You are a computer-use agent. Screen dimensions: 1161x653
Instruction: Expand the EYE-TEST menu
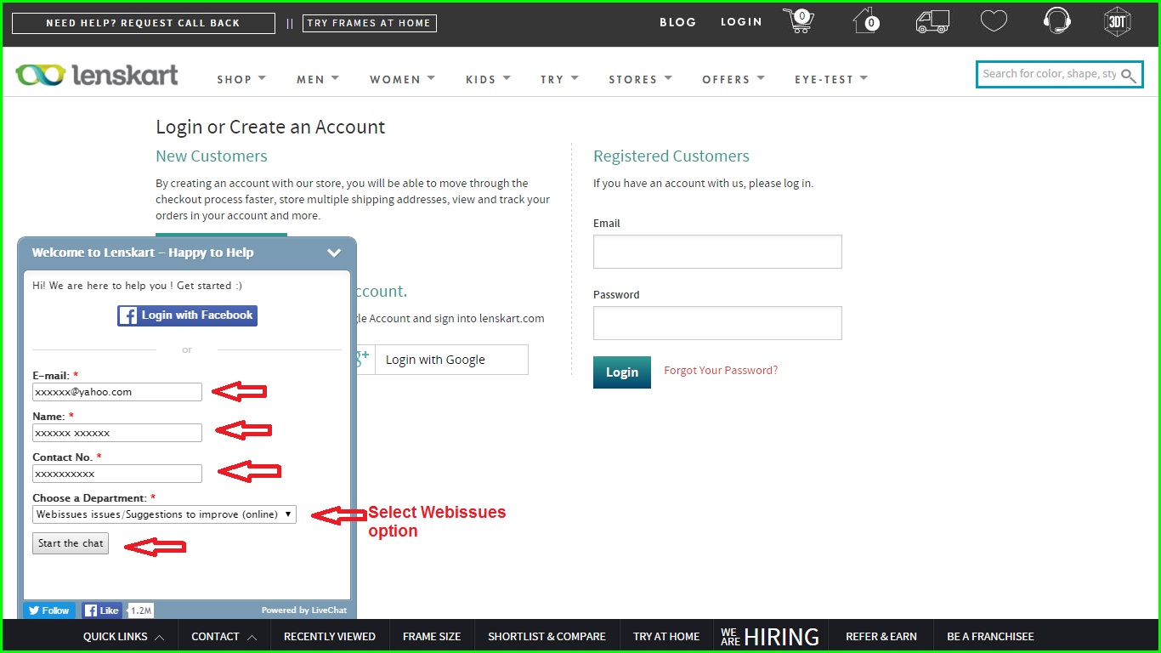[x=831, y=79]
